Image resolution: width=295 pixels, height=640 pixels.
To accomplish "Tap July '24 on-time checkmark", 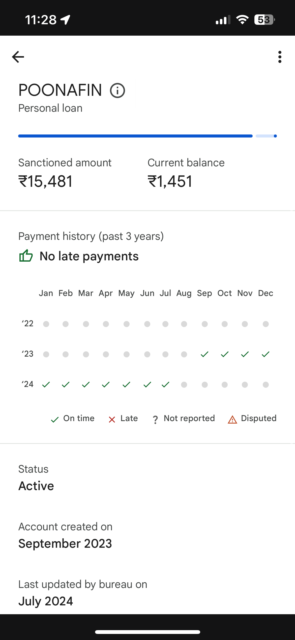I will [165, 385].
